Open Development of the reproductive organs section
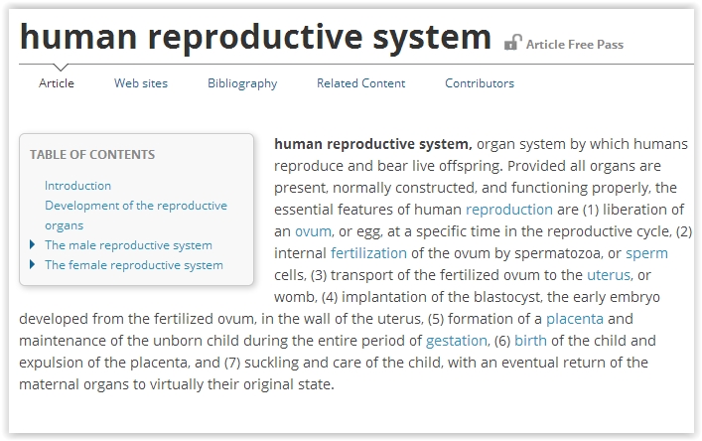Viewport: 702px width, 441px height. (x=135, y=206)
